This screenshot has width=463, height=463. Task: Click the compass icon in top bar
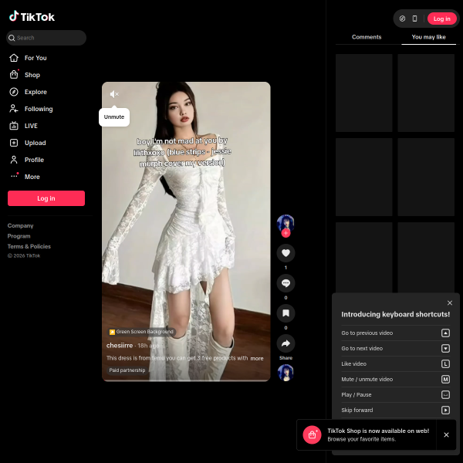point(402,19)
